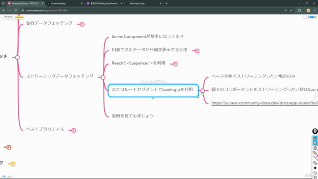This screenshot has width=318, height=179.
Task: Open the tab search dropdown
Action: (x=3, y=3)
